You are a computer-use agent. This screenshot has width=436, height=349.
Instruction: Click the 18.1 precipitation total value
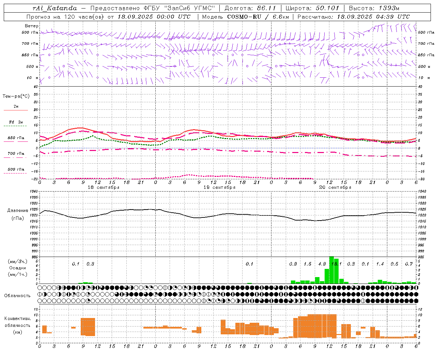(x=337, y=264)
